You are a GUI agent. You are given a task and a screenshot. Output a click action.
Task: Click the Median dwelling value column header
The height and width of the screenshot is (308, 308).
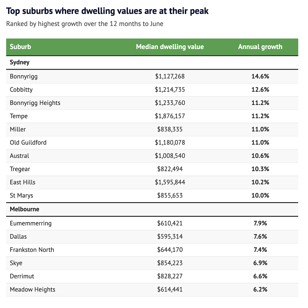click(x=170, y=47)
